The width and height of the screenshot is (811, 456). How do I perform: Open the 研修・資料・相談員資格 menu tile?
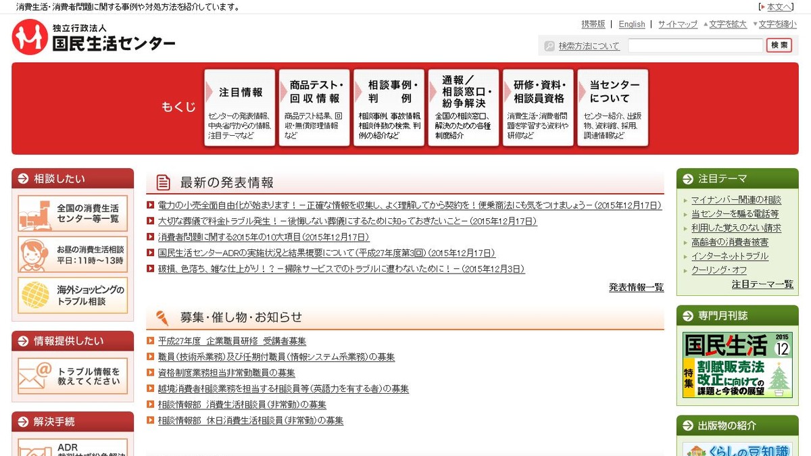point(539,107)
